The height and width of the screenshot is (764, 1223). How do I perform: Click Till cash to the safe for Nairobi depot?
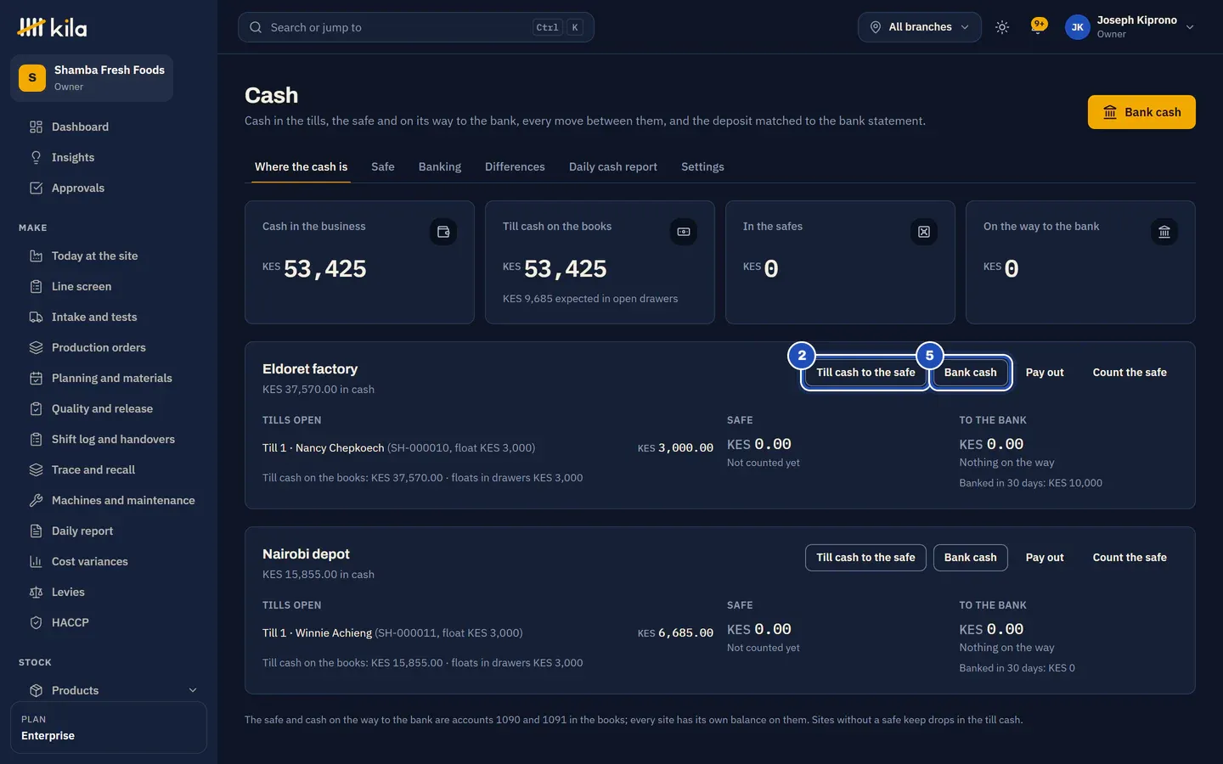(x=865, y=558)
